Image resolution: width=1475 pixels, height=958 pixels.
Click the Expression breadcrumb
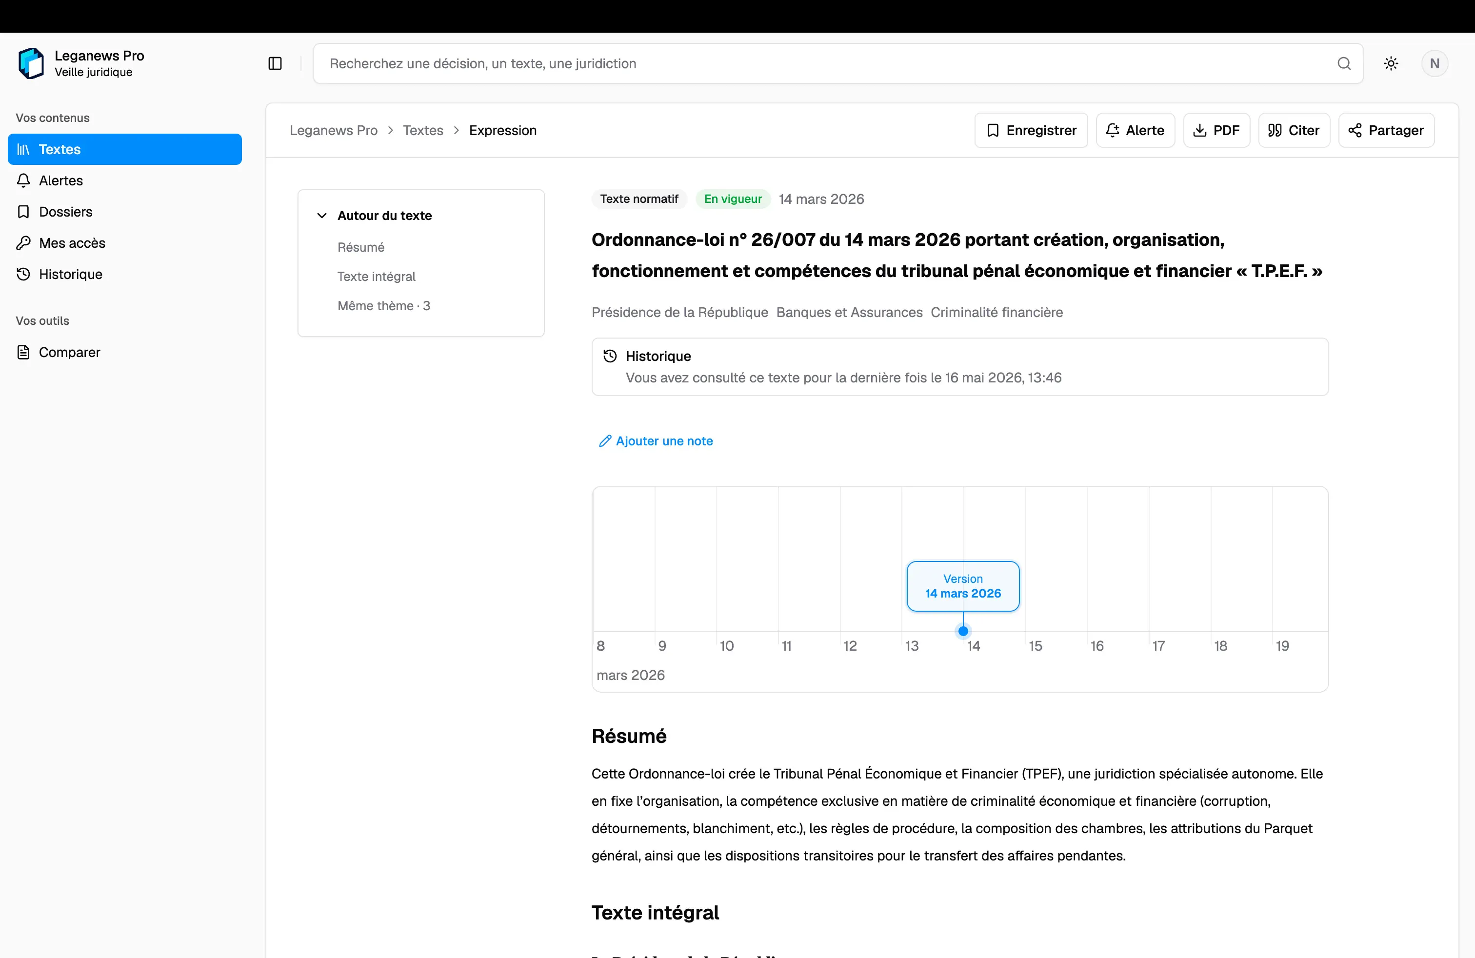tap(502, 130)
